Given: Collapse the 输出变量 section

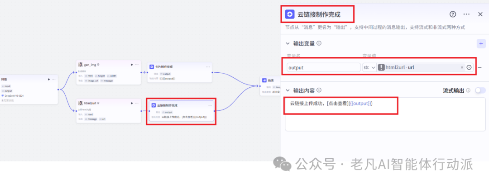Looking at the screenshot, I should point(288,43).
